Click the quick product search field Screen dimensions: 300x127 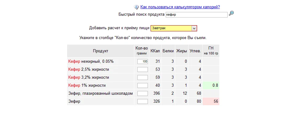196,14
